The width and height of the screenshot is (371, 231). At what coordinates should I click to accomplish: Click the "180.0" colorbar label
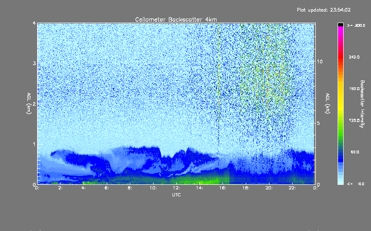354,89
